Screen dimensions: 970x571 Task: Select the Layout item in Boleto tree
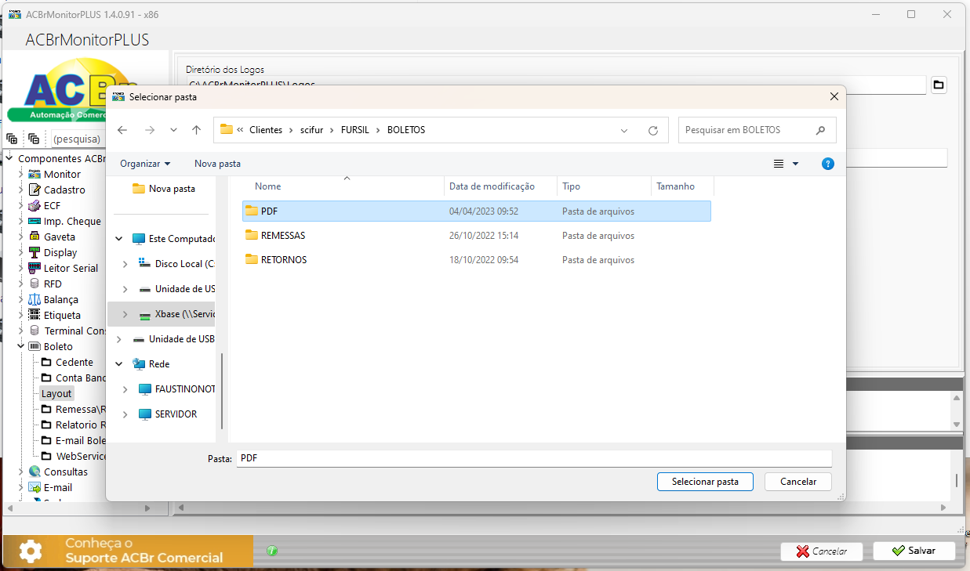click(56, 393)
